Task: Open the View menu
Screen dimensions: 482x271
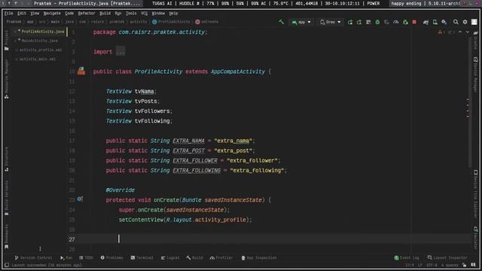Action: point(35,14)
